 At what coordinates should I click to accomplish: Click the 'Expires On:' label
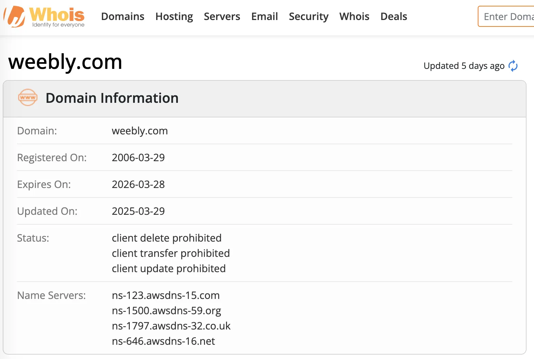44,184
